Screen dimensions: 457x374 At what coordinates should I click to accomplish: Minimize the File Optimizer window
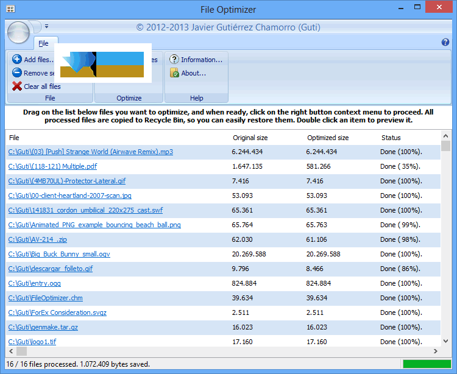pos(401,8)
